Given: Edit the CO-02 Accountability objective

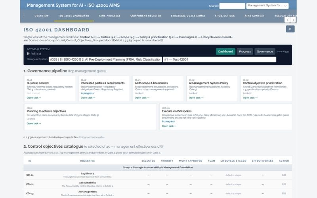Looking at the screenshot, I should pos(284,184).
